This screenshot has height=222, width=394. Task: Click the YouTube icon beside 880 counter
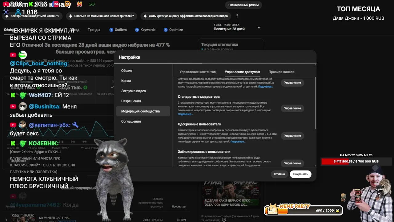(6, 4)
